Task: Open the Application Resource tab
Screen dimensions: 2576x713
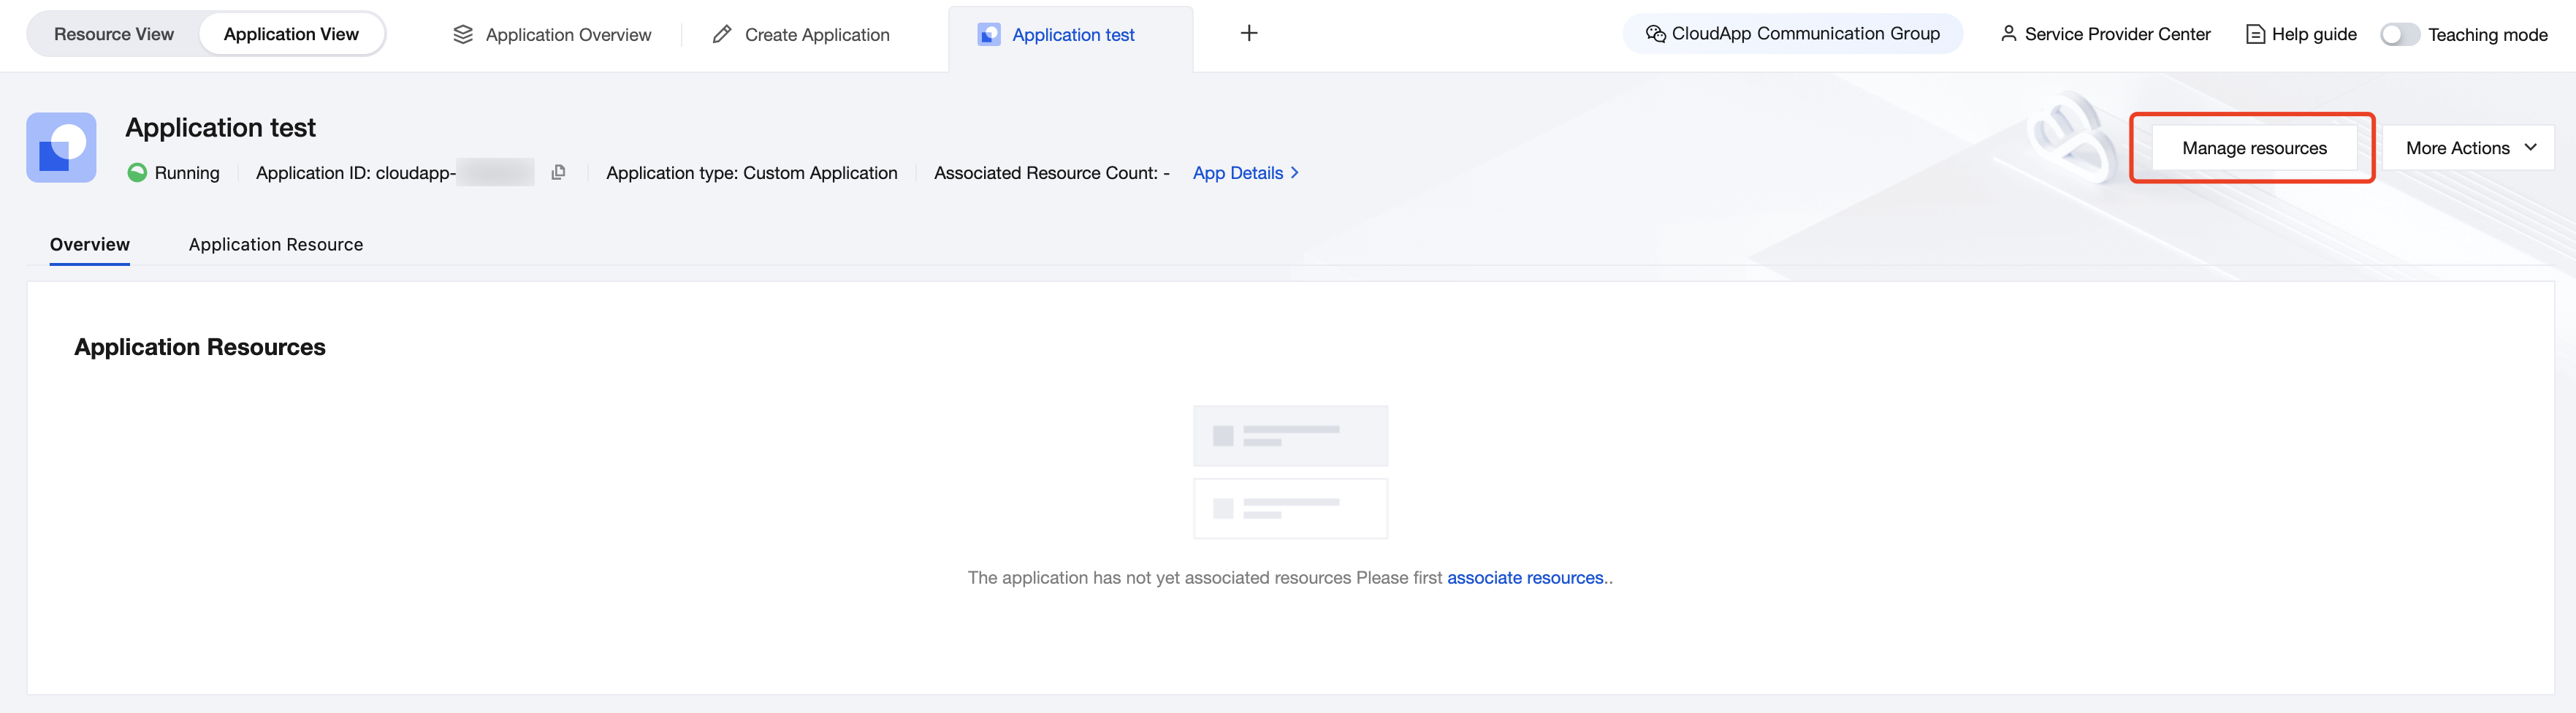Action: click(x=276, y=245)
